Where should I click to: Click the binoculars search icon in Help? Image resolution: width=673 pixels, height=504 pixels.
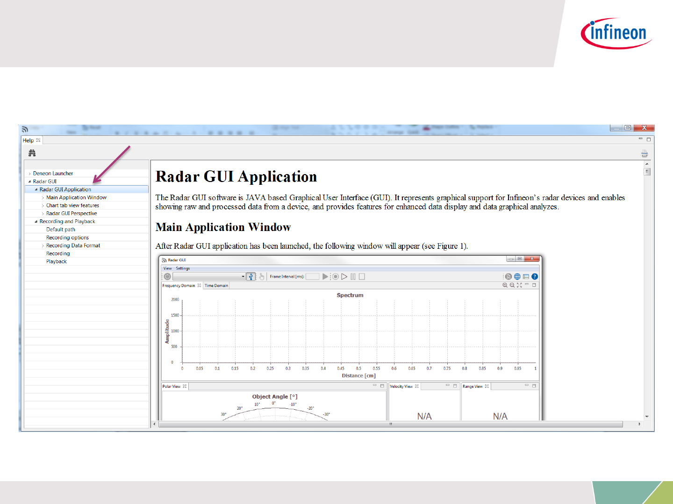(x=32, y=153)
